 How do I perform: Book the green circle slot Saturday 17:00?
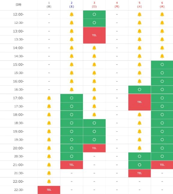click(x=71, y=98)
